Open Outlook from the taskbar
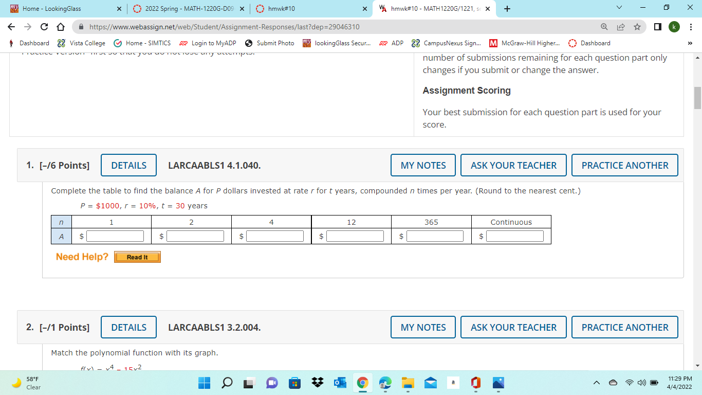 tap(340, 383)
